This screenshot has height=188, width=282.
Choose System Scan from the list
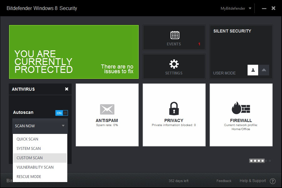pyautogui.click(x=40, y=149)
